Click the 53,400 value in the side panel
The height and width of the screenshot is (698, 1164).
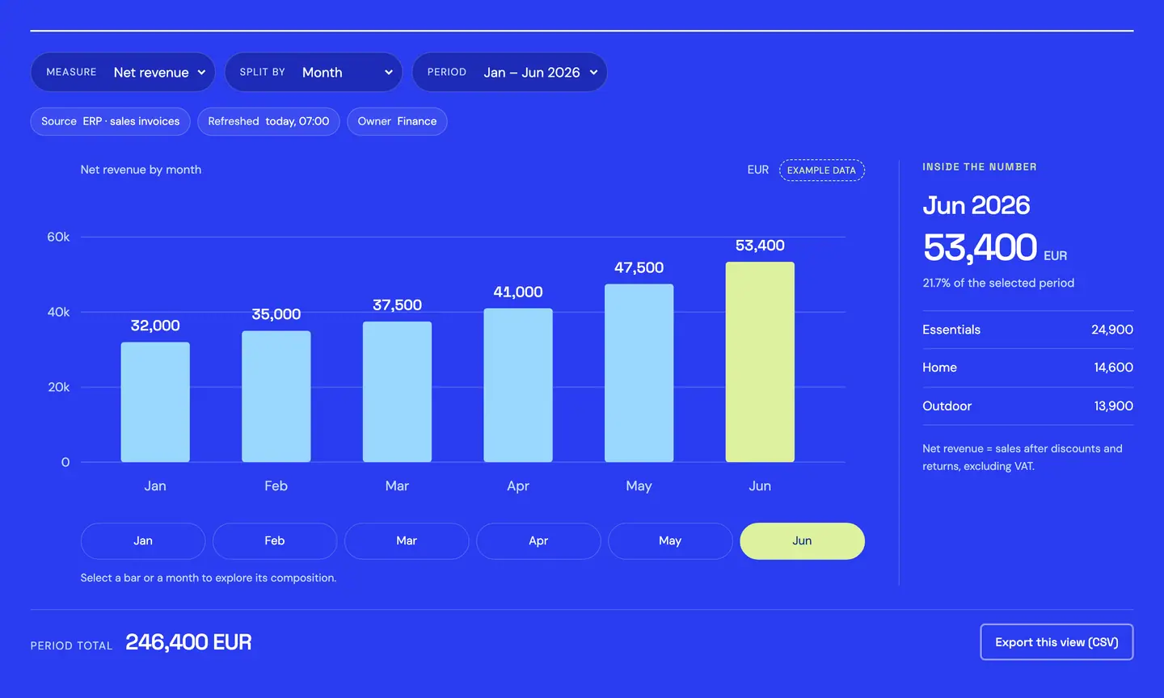point(980,247)
